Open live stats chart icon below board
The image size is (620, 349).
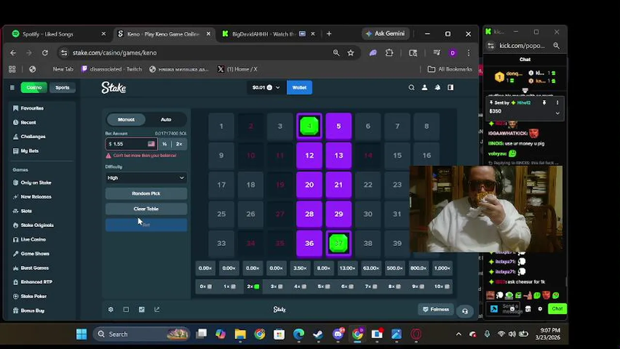click(x=142, y=310)
